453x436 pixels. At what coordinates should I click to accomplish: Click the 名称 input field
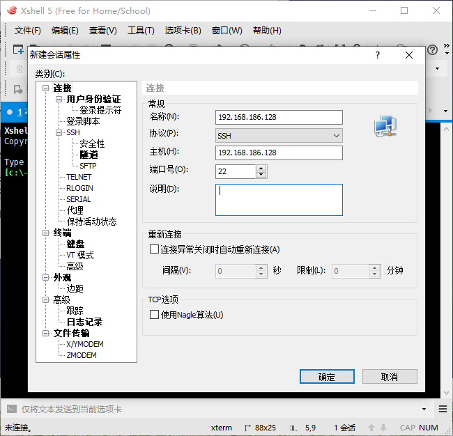tap(279, 117)
